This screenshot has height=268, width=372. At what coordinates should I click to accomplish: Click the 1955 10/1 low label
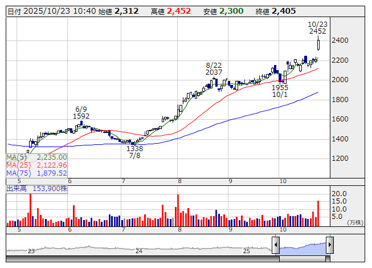[x=280, y=91]
